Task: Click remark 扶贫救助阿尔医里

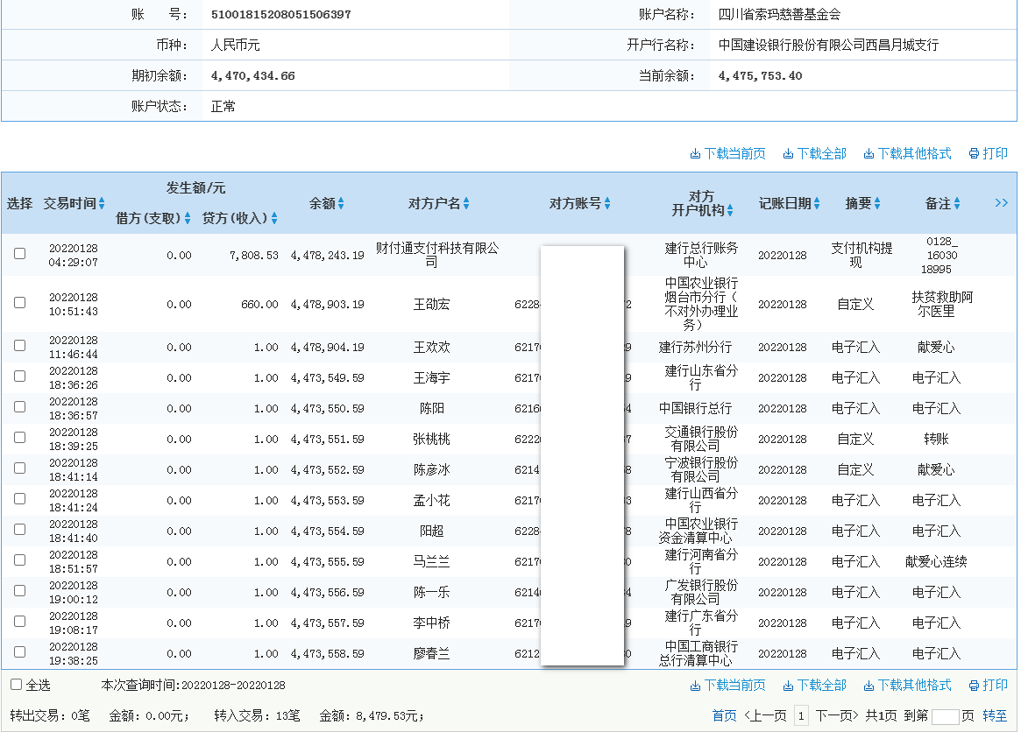Action: point(942,304)
